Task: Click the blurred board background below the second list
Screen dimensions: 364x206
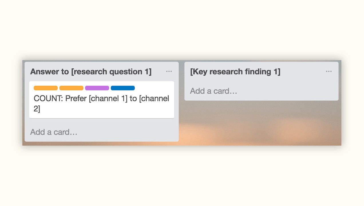Action: coord(261,123)
